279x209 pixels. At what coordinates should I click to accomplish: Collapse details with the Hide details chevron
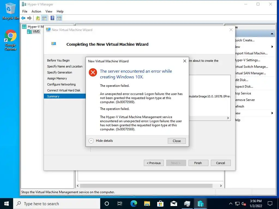(x=91, y=141)
